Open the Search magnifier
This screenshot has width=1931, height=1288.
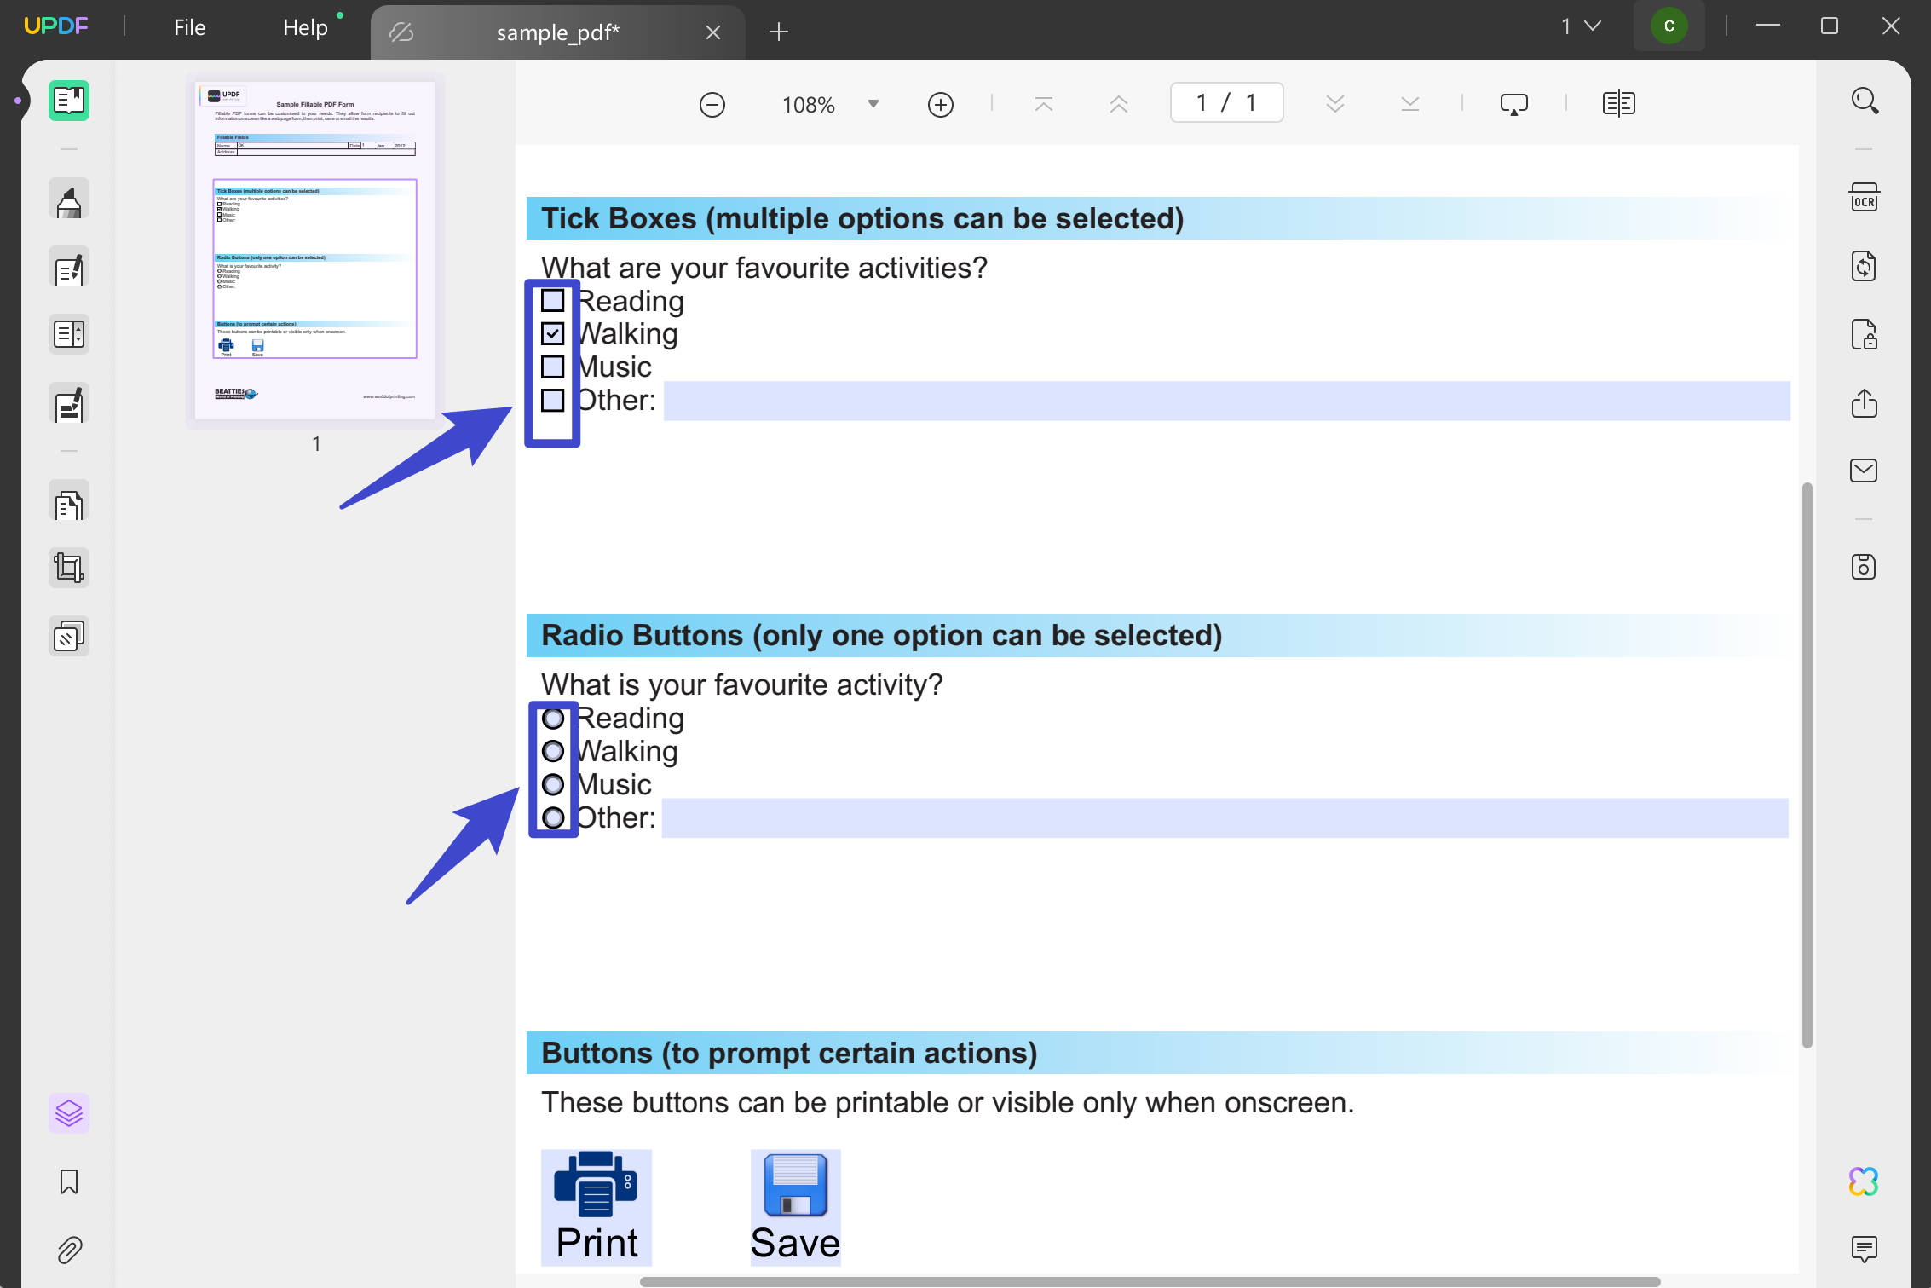tap(1865, 101)
